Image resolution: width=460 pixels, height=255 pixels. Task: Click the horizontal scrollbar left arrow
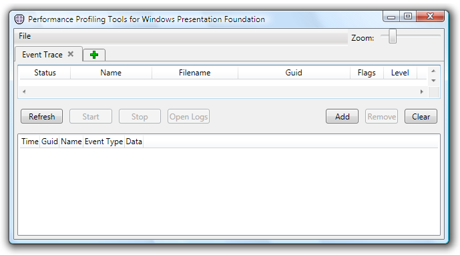pos(24,91)
